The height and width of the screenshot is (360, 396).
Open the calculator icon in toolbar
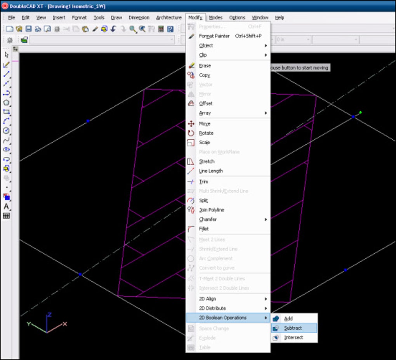click(161, 29)
